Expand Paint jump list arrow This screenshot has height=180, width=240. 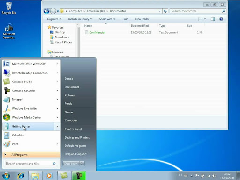coord(57,144)
